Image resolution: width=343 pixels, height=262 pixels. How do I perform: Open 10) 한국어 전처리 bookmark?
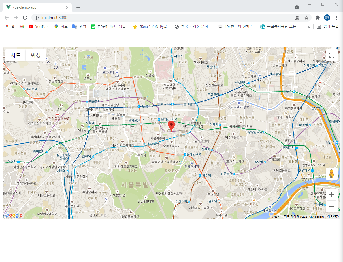[237, 27]
